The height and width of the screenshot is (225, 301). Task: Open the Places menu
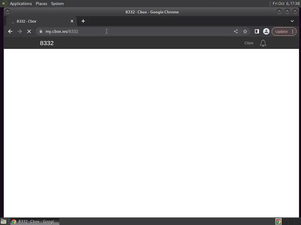pyautogui.click(x=41, y=4)
